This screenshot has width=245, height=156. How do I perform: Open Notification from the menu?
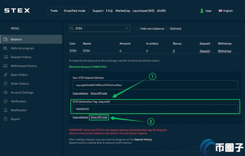point(19,110)
